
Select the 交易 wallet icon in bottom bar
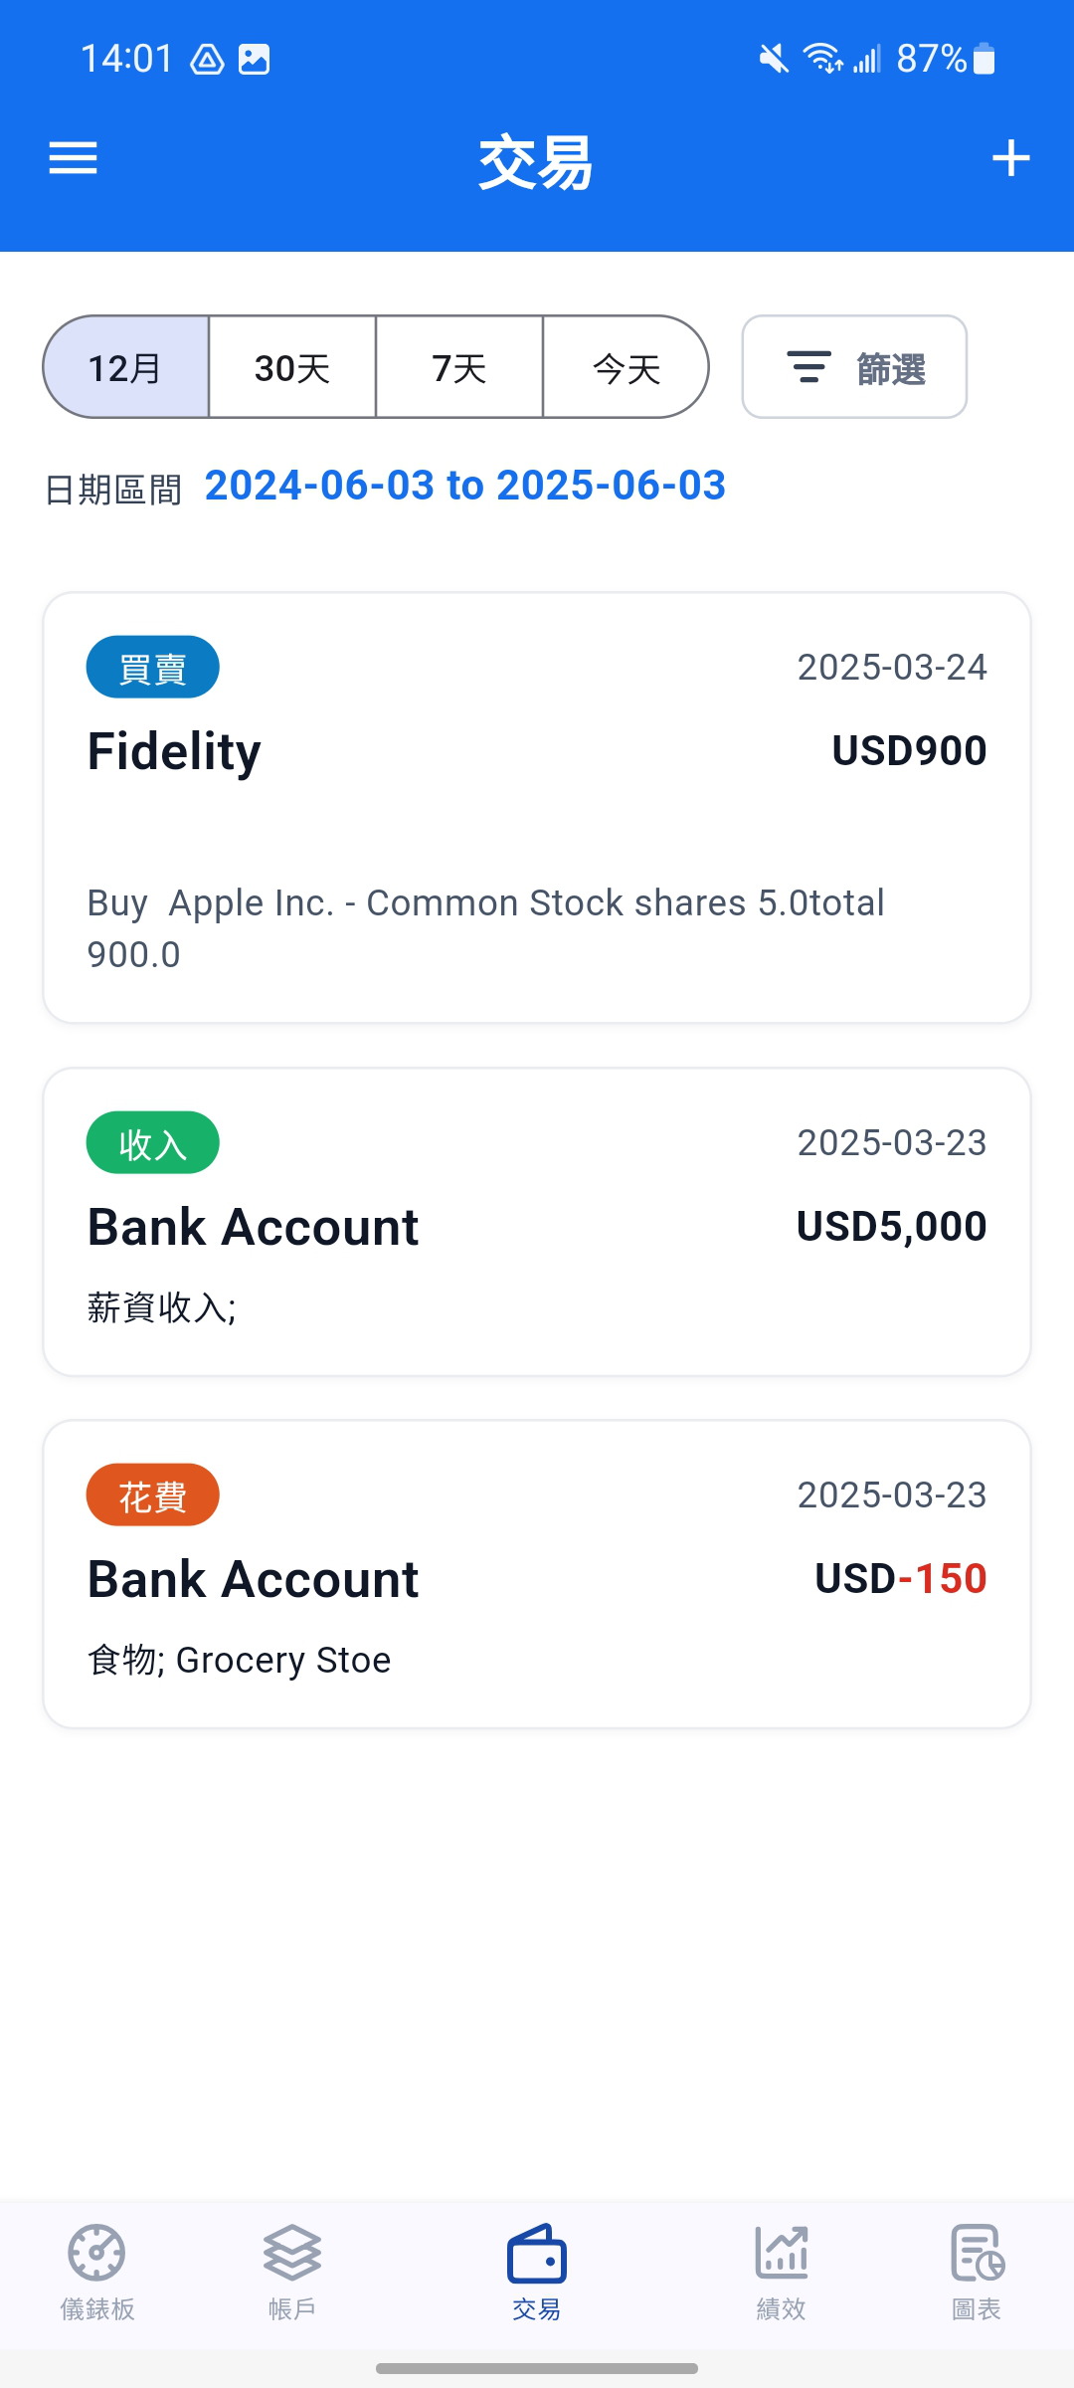point(537,2254)
